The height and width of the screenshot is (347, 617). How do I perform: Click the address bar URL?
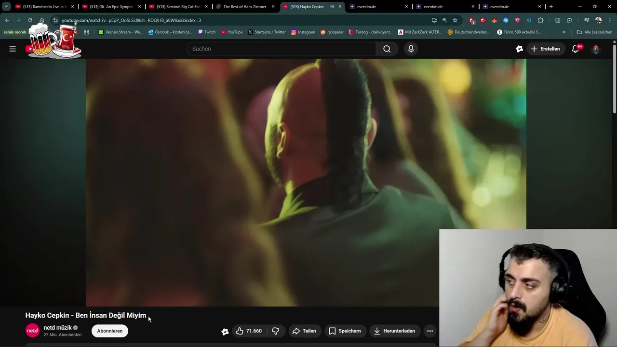coord(131,20)
